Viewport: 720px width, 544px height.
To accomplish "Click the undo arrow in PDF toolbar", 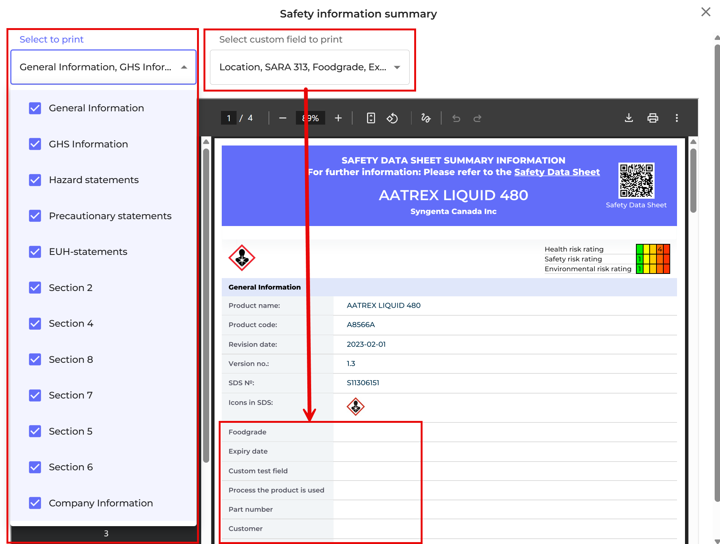I will click(x=456, y=118).
